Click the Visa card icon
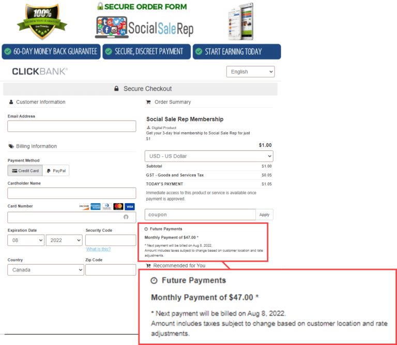The image size is (397, 345). click(x=130, y=206)
